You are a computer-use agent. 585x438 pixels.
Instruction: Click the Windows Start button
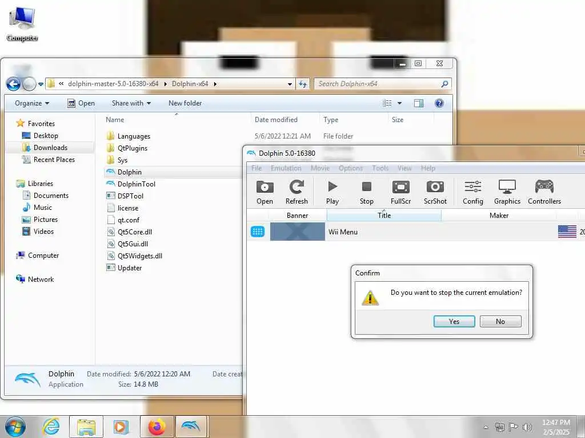coord(15,427)
